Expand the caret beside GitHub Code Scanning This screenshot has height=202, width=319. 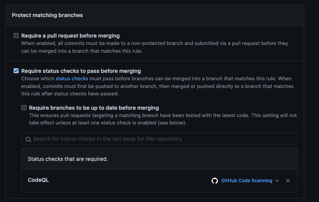click(277, 181)
